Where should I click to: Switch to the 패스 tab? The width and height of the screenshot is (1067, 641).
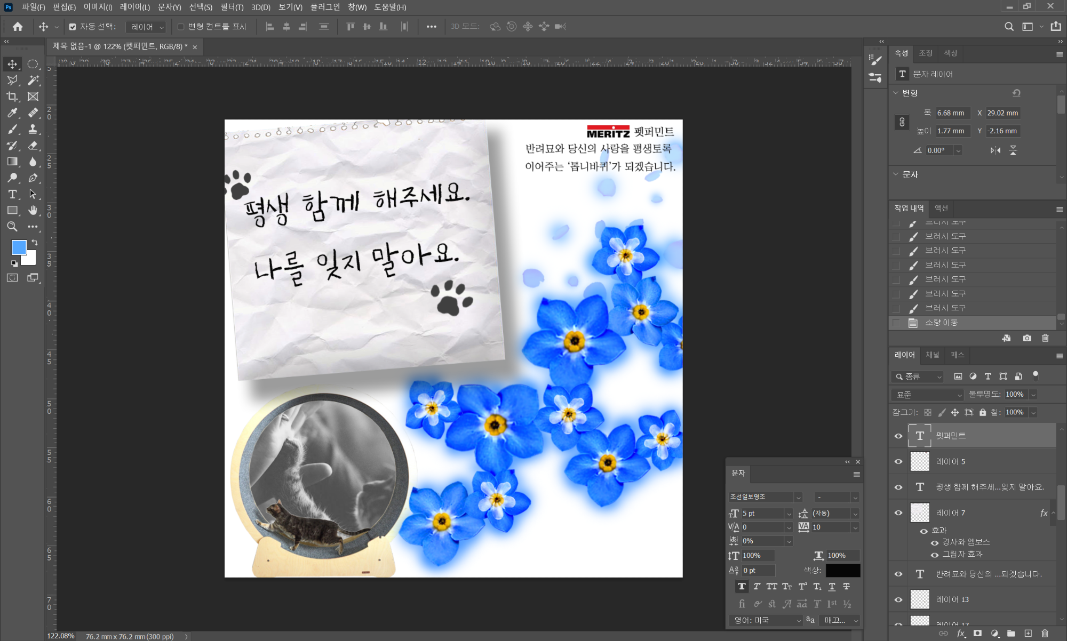[x=958, y=355]
